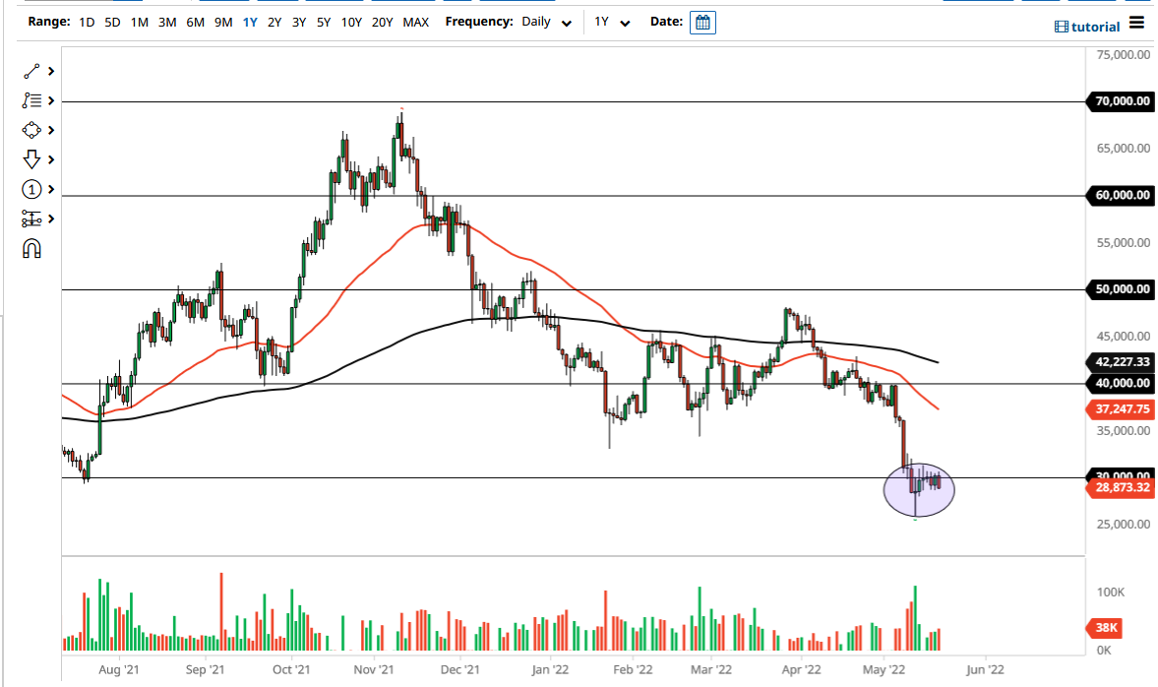Select the trendline drawing tool

(x=30, y=71)
